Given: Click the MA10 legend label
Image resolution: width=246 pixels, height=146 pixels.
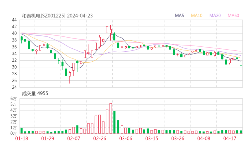Looking at the screenshot, I should click(196, 16).
